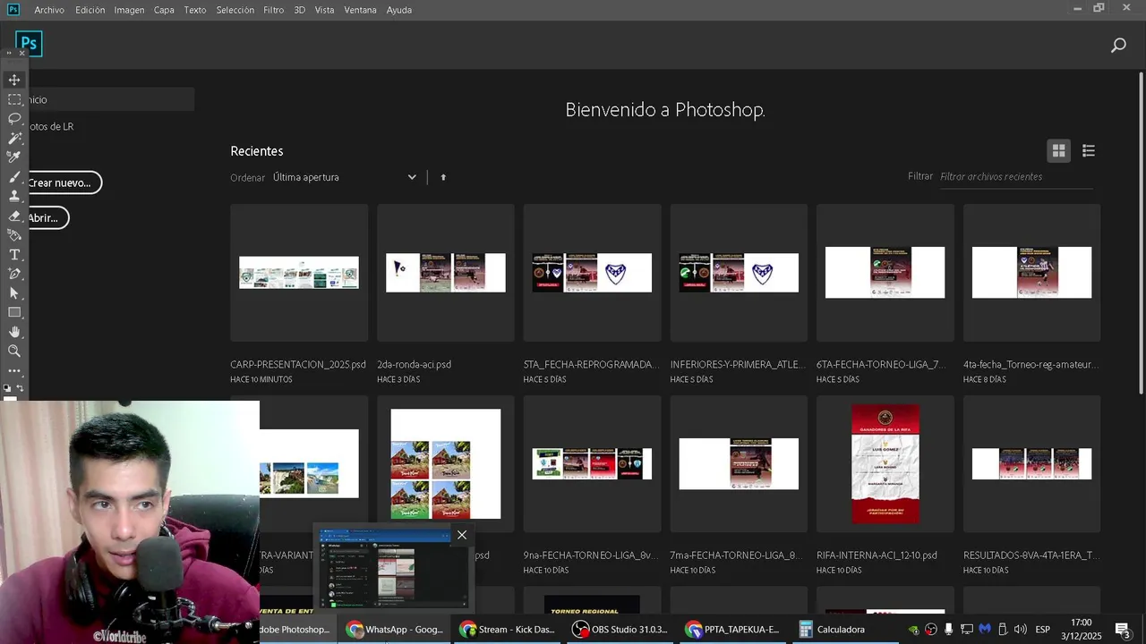1146x644 pixels.
Task: Reverse sort order with the arrow
Action: (x=443, y=177)
